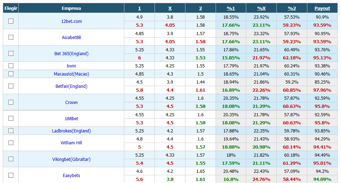Click 12bet.com payout 90.9%
This screenshot has height=183, width=341.
[x=322, y=17]
